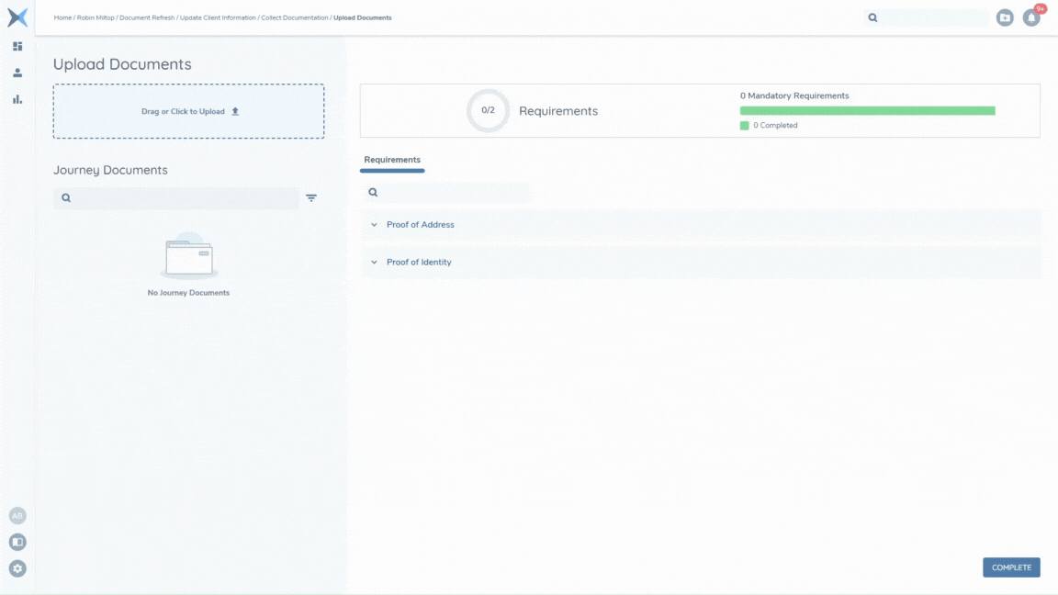Click the COMPLETE button
This screenshot has width=1058, height=595.
point(1011,567)
